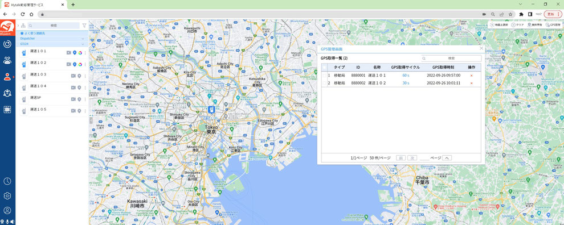
Task: Delete the 運送１０２ GPS entry
Action: (x=471, y=84)
